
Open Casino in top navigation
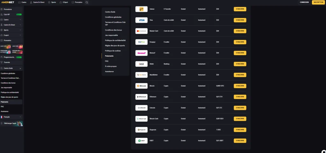pos(22,2)
